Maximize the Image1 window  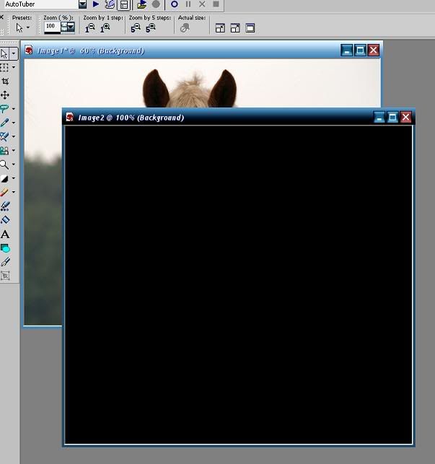tap(360, 51)
